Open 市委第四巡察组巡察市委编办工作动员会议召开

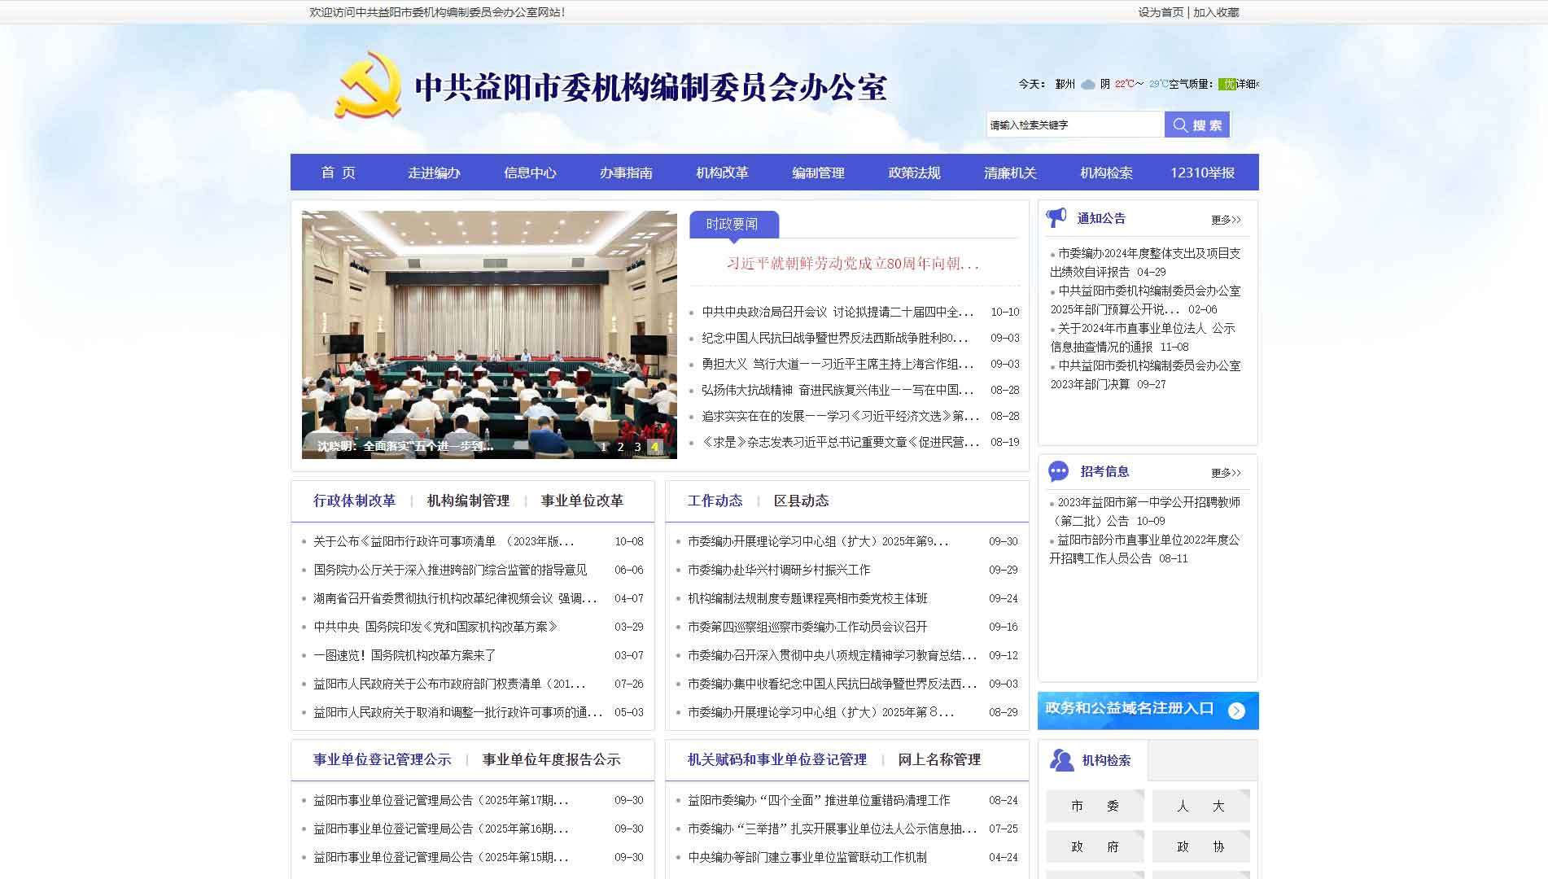pos(807,627)
